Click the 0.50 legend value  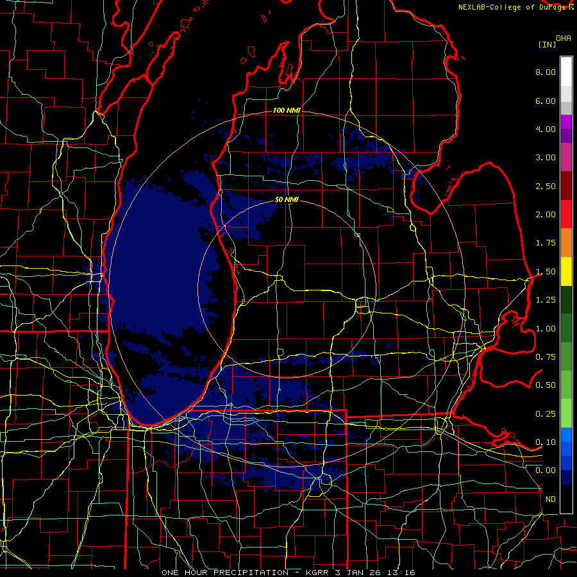(x=546, y=385)
